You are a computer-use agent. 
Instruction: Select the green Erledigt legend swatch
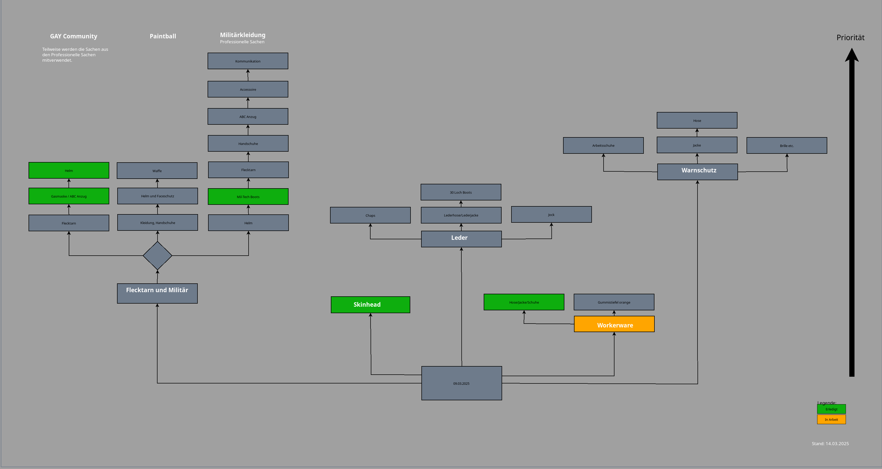[831, 409]
